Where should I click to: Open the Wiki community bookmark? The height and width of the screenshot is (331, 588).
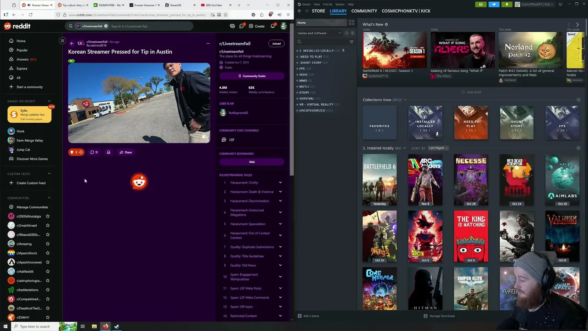(252, 162)
